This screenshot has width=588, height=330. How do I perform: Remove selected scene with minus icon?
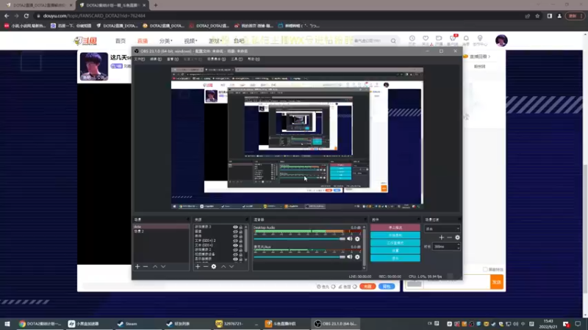pos(146,266)
